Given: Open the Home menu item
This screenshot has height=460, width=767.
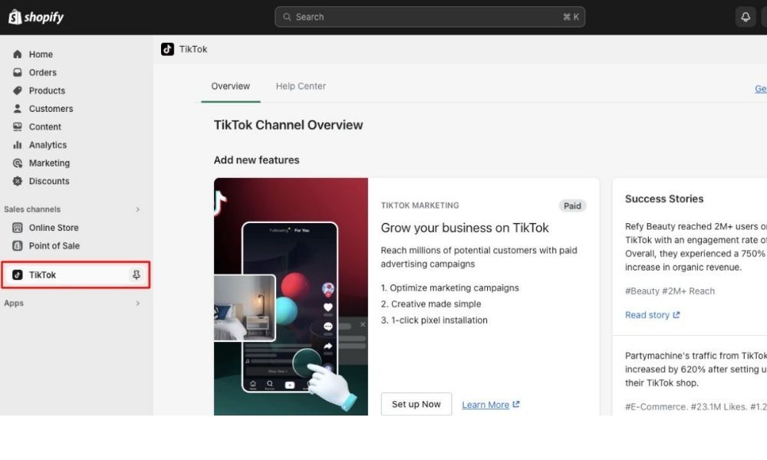Looking at the screenshot, I should [x=41, y=54].
